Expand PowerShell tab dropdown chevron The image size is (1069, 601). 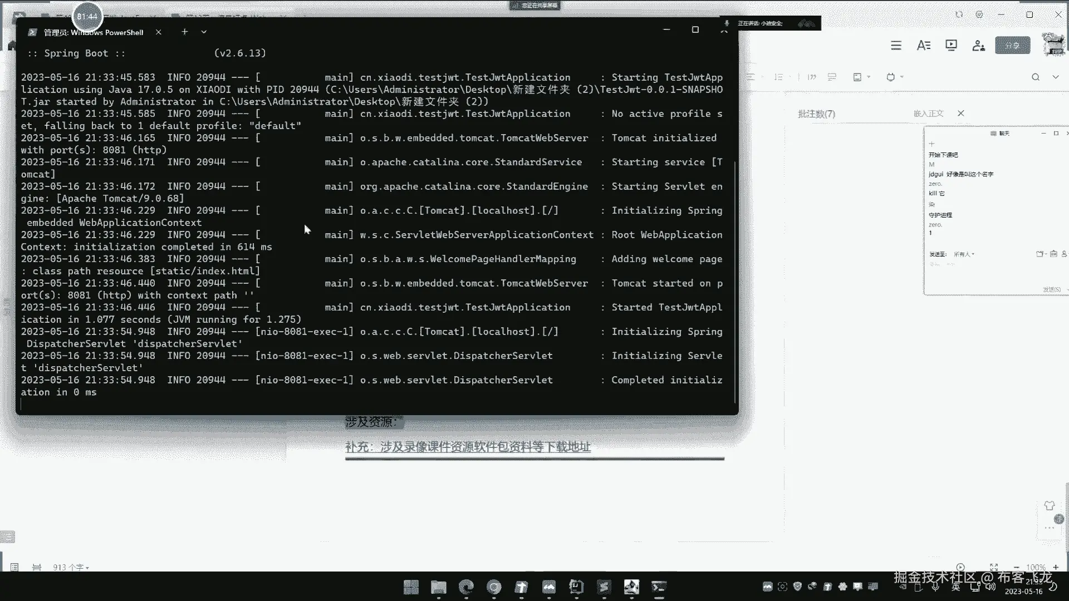pyautogui.click(x=204, y=32)
